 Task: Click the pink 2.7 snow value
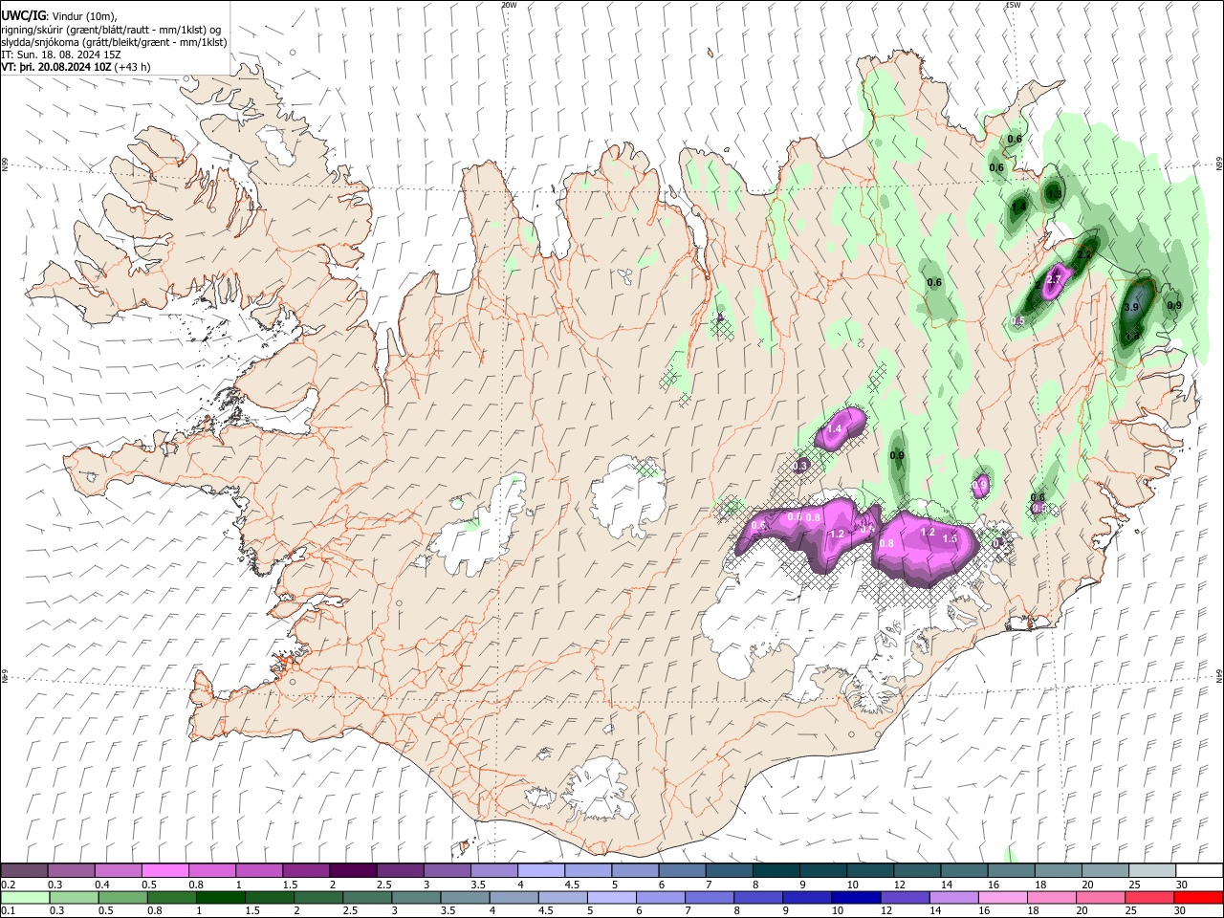(1055, 279)
